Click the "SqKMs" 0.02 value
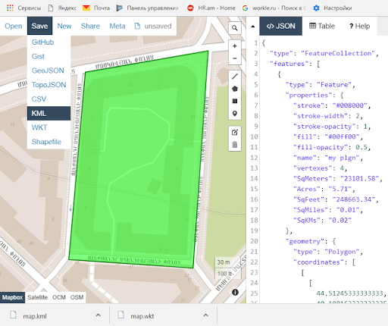 pos(340,221)
